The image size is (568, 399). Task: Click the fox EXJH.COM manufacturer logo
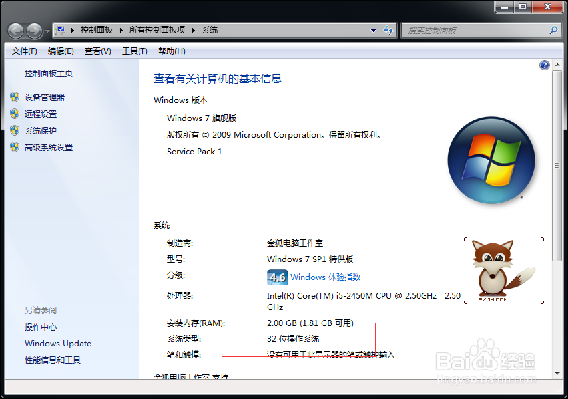pos(504,271)
